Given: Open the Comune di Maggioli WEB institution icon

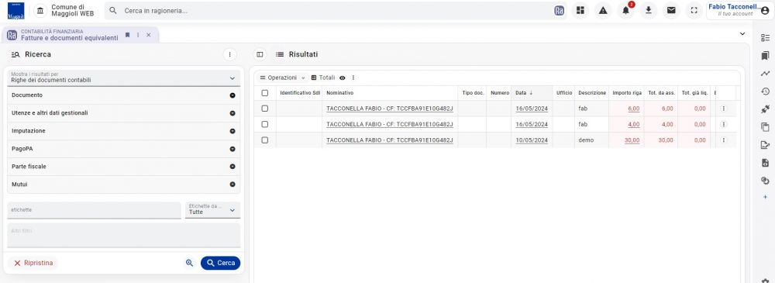Looking at the screenshot, I should coord(40,10).
